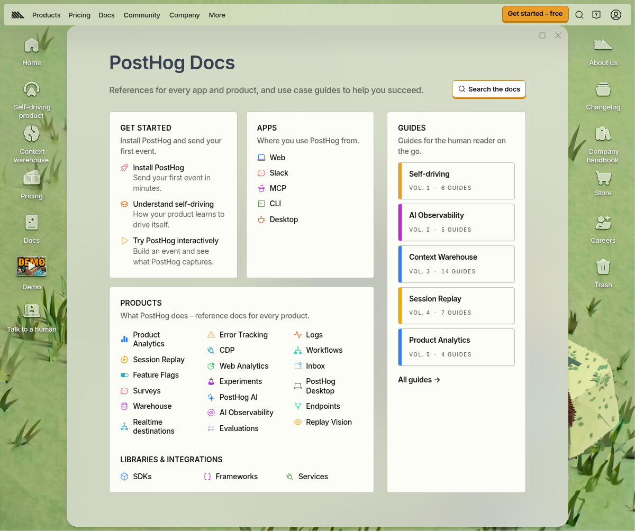Click the Get started – free button
Viewport: 635px width, 531px height.
[535, 14]
